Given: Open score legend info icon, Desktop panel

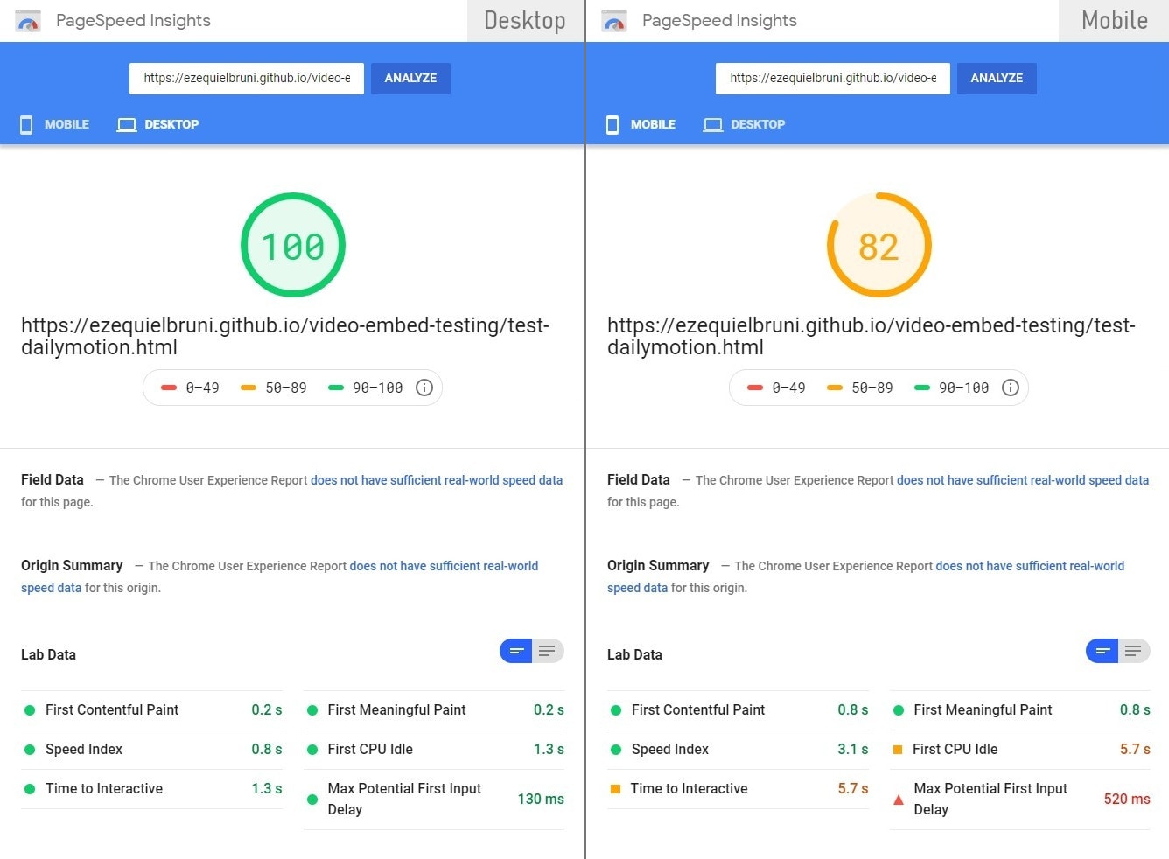Looking at the screenshot, I should click(424, 388).
